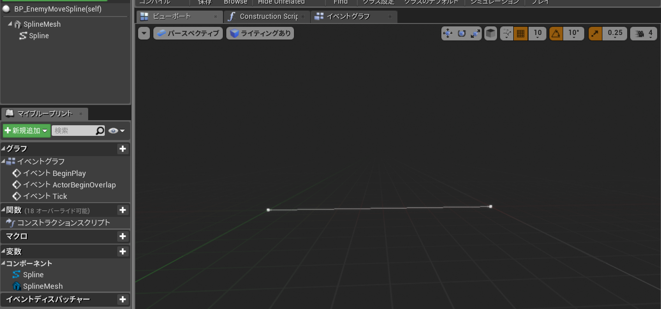Click the ビューポート tab icon
The image size is (661, 309).
[x=144, y=17]
